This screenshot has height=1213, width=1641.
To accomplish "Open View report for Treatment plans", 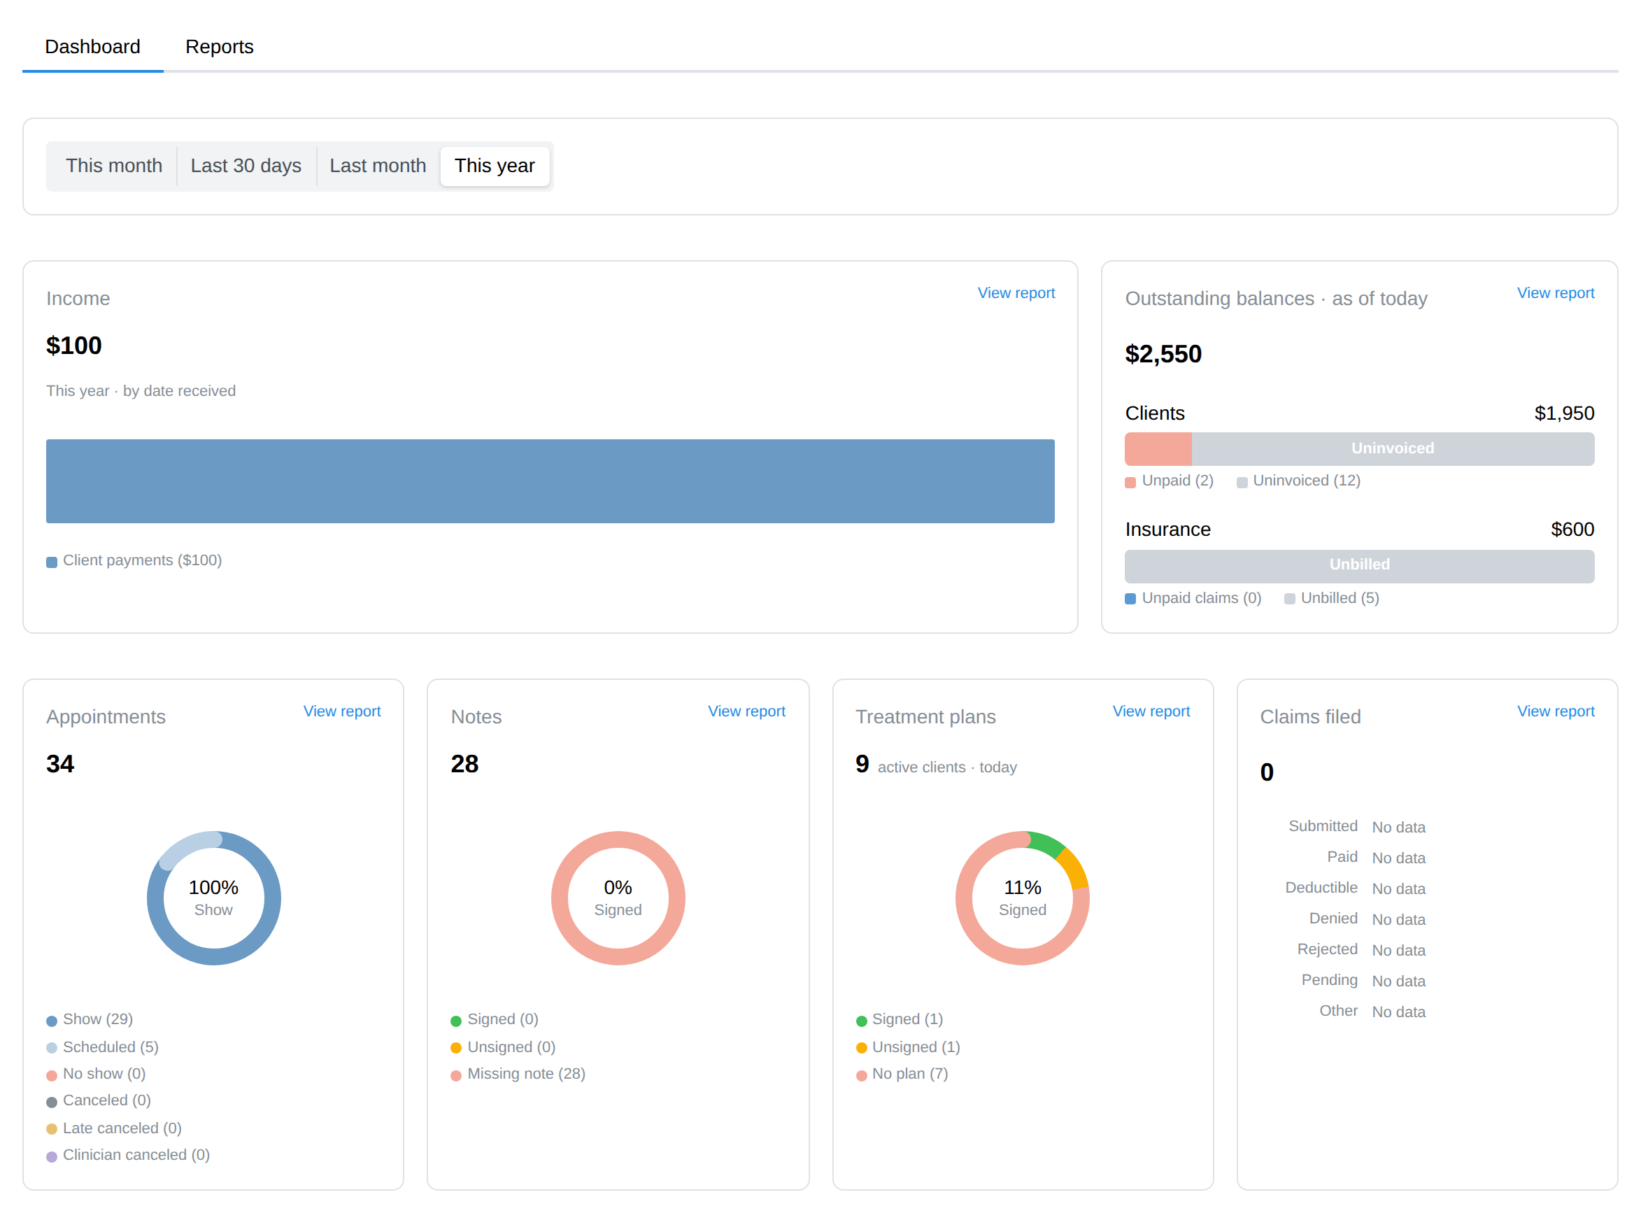I will tap(1151, 711).
